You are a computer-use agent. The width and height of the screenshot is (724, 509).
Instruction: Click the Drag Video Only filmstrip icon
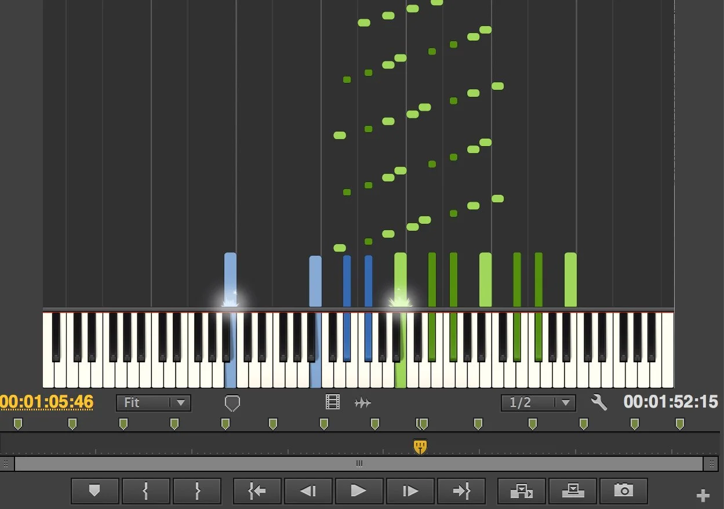tap(333, 402)
